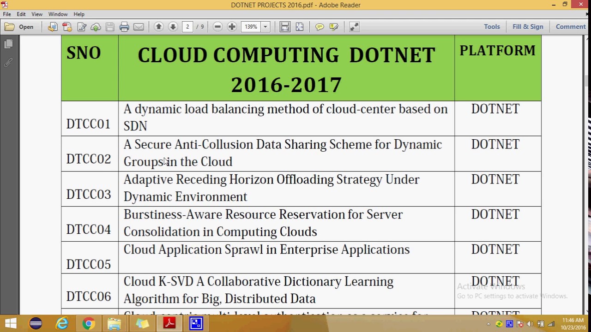Image resolution: width=591 pixels, height=332 pixels.
Task: Switch to read mode view
Action: 354,27
